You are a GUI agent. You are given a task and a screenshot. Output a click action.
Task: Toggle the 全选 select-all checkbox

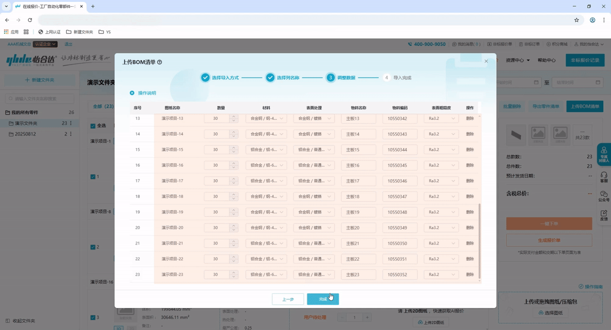click(x=93, y=126)
